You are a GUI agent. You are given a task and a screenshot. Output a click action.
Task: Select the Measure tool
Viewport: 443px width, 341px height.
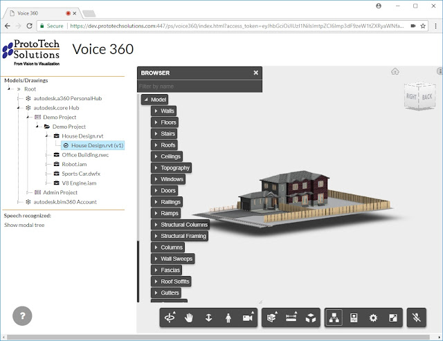(291, 318)
